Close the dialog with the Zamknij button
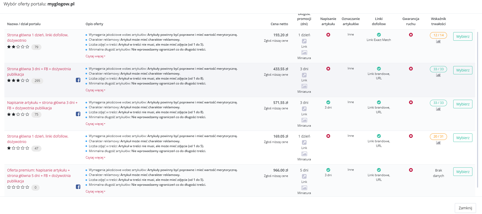Image resolution: width=482 pixels, height=214 pixels. click(465, 208)
